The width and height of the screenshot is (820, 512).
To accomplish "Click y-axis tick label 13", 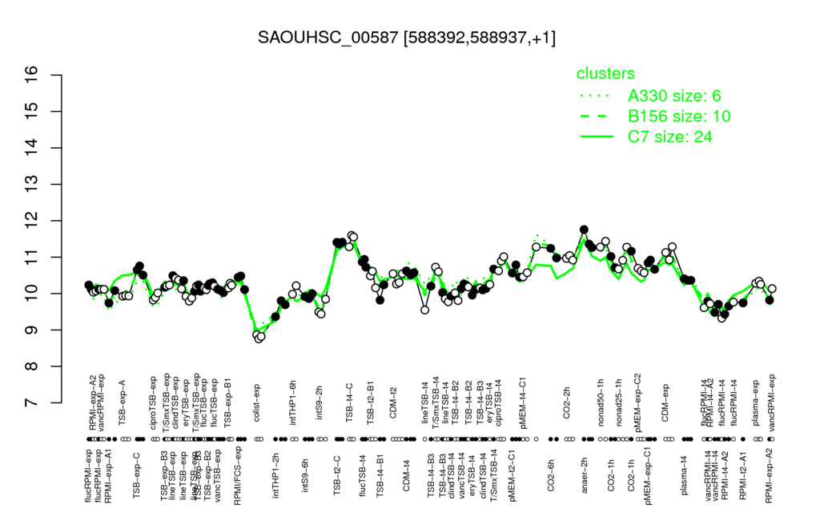I will point(32,185).
